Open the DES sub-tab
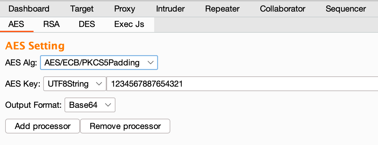378x145 pixels. point(87,24)
